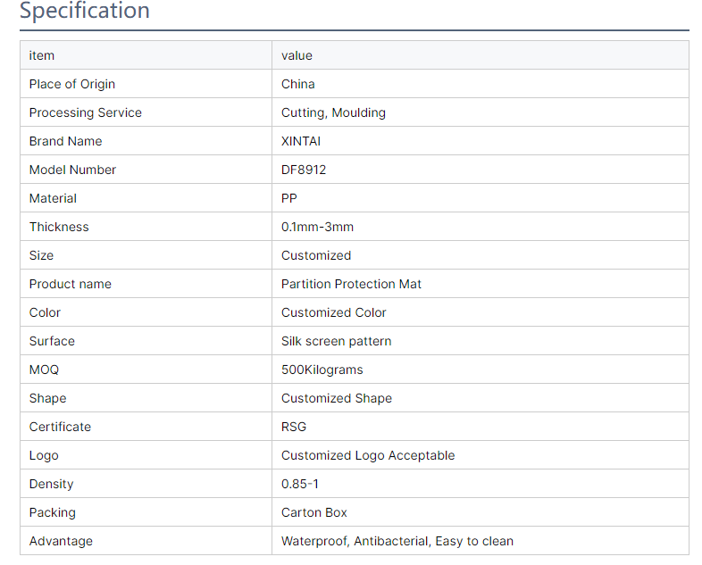Image resolution: width=702 pixels, height=565 pixels.
Task: Click the 'value' column header
Action: [297, 55]
